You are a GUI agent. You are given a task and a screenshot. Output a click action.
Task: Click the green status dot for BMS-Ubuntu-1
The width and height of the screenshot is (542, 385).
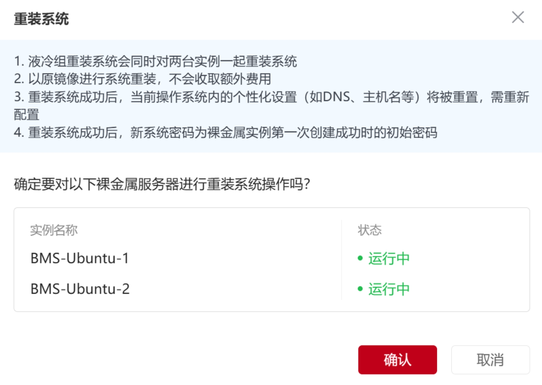point(360,258)
